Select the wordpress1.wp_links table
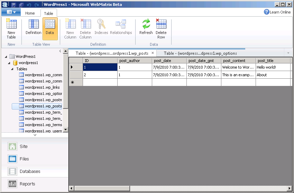The image size is (294, 193). coord(39,87)
